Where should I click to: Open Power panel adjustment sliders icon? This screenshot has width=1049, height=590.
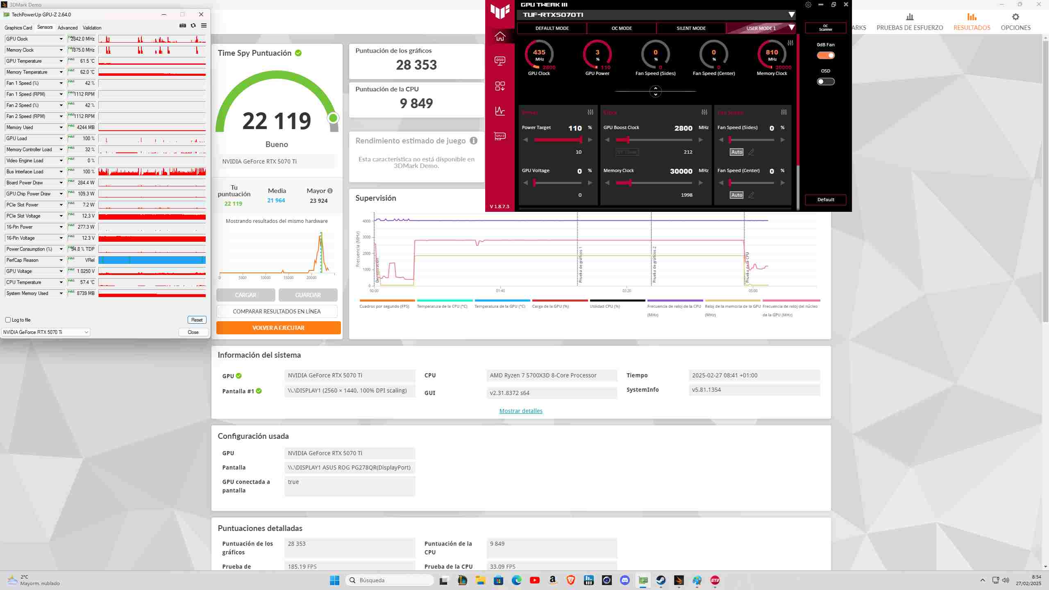pos(590,112)
